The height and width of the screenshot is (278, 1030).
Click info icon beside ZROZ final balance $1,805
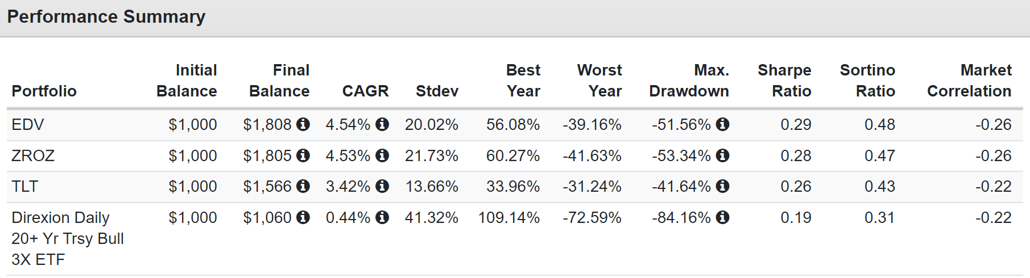coord(303,155)
